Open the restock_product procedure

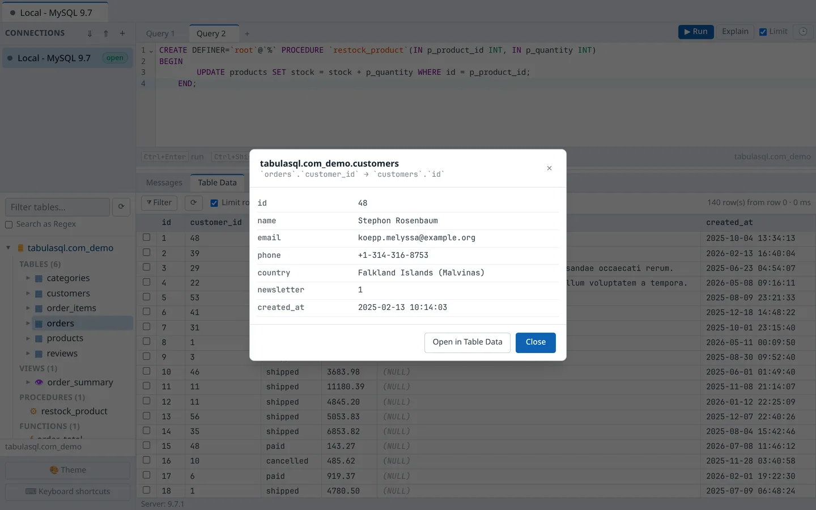point(74,411)
